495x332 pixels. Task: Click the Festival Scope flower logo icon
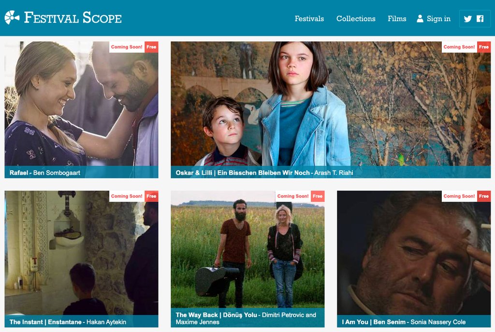(12, 18)
